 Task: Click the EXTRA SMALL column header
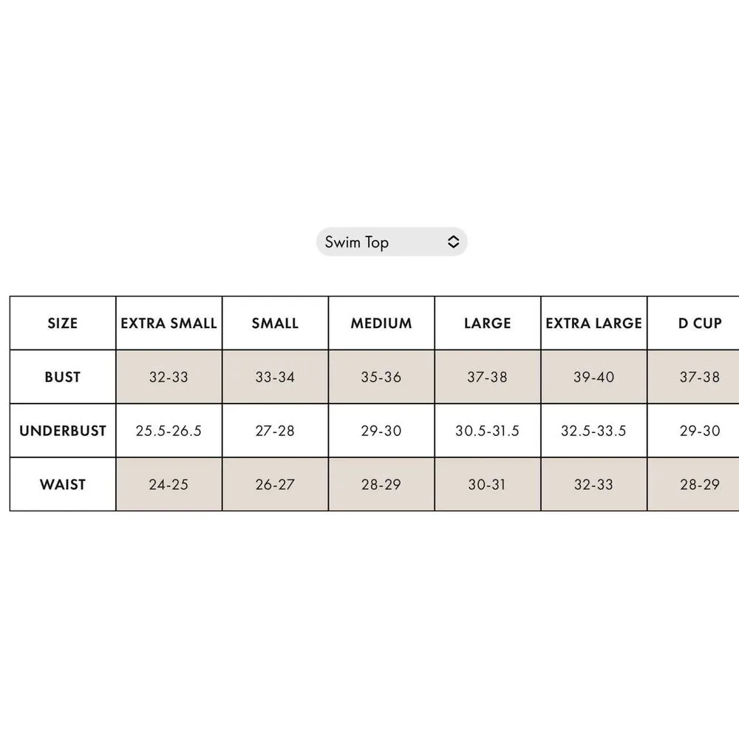(168, 323)
